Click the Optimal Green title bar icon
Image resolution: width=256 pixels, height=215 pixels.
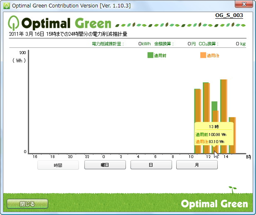7,6
